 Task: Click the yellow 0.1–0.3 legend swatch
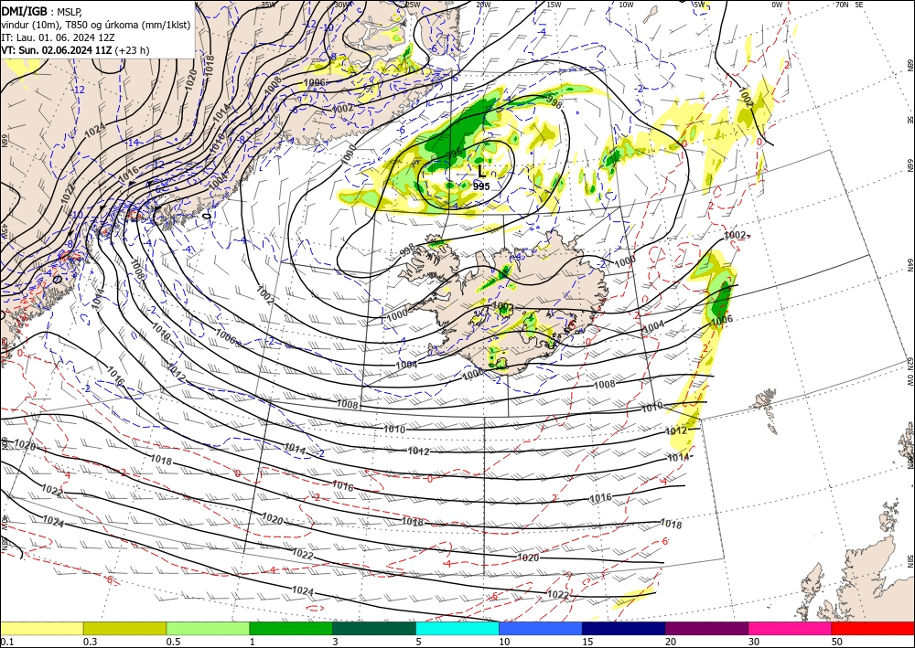[x=41, y=628]
